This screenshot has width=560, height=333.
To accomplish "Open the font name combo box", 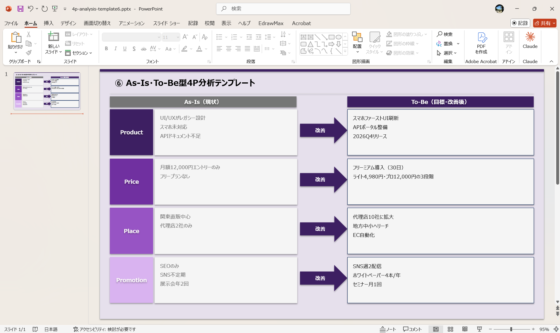I will (x=131, y=37).
